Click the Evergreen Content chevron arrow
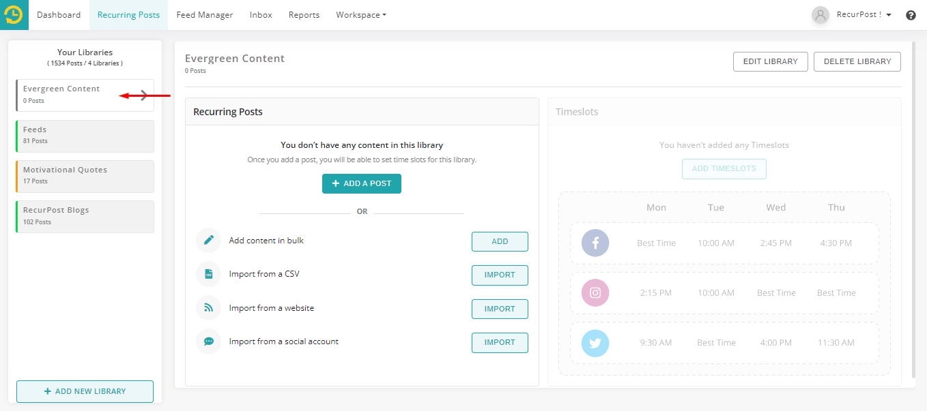927x411 pixels. click(x=144, y=95)
